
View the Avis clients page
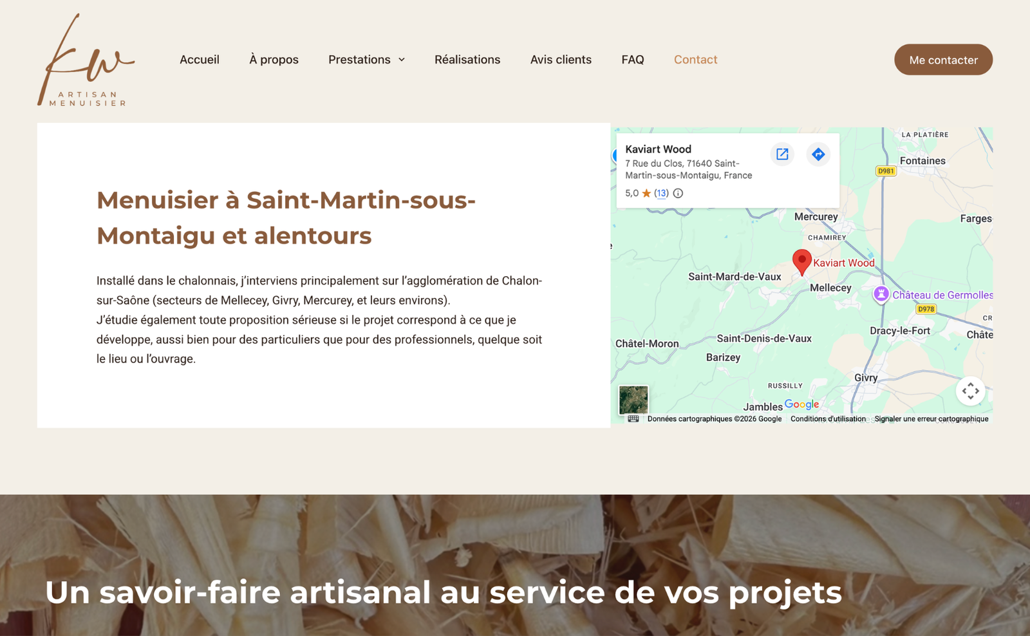tap(561, 60)
